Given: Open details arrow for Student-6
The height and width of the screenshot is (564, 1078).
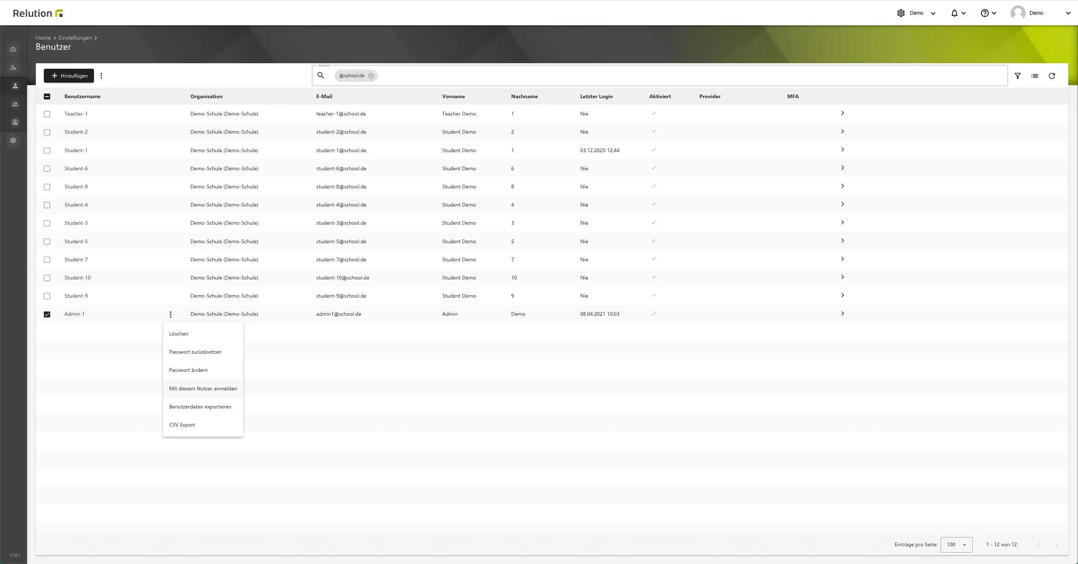Looking at the screenshot, I should pos(842,168).
